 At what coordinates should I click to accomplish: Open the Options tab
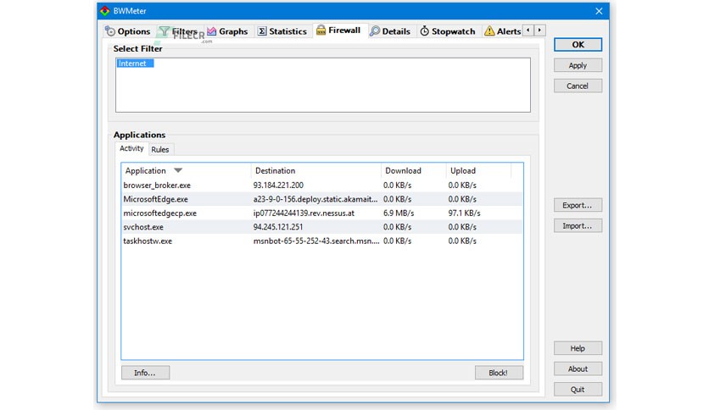128,31
